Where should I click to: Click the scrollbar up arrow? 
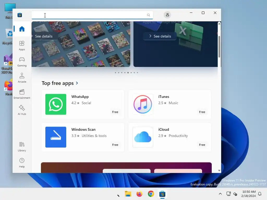(x=219, y=24)
